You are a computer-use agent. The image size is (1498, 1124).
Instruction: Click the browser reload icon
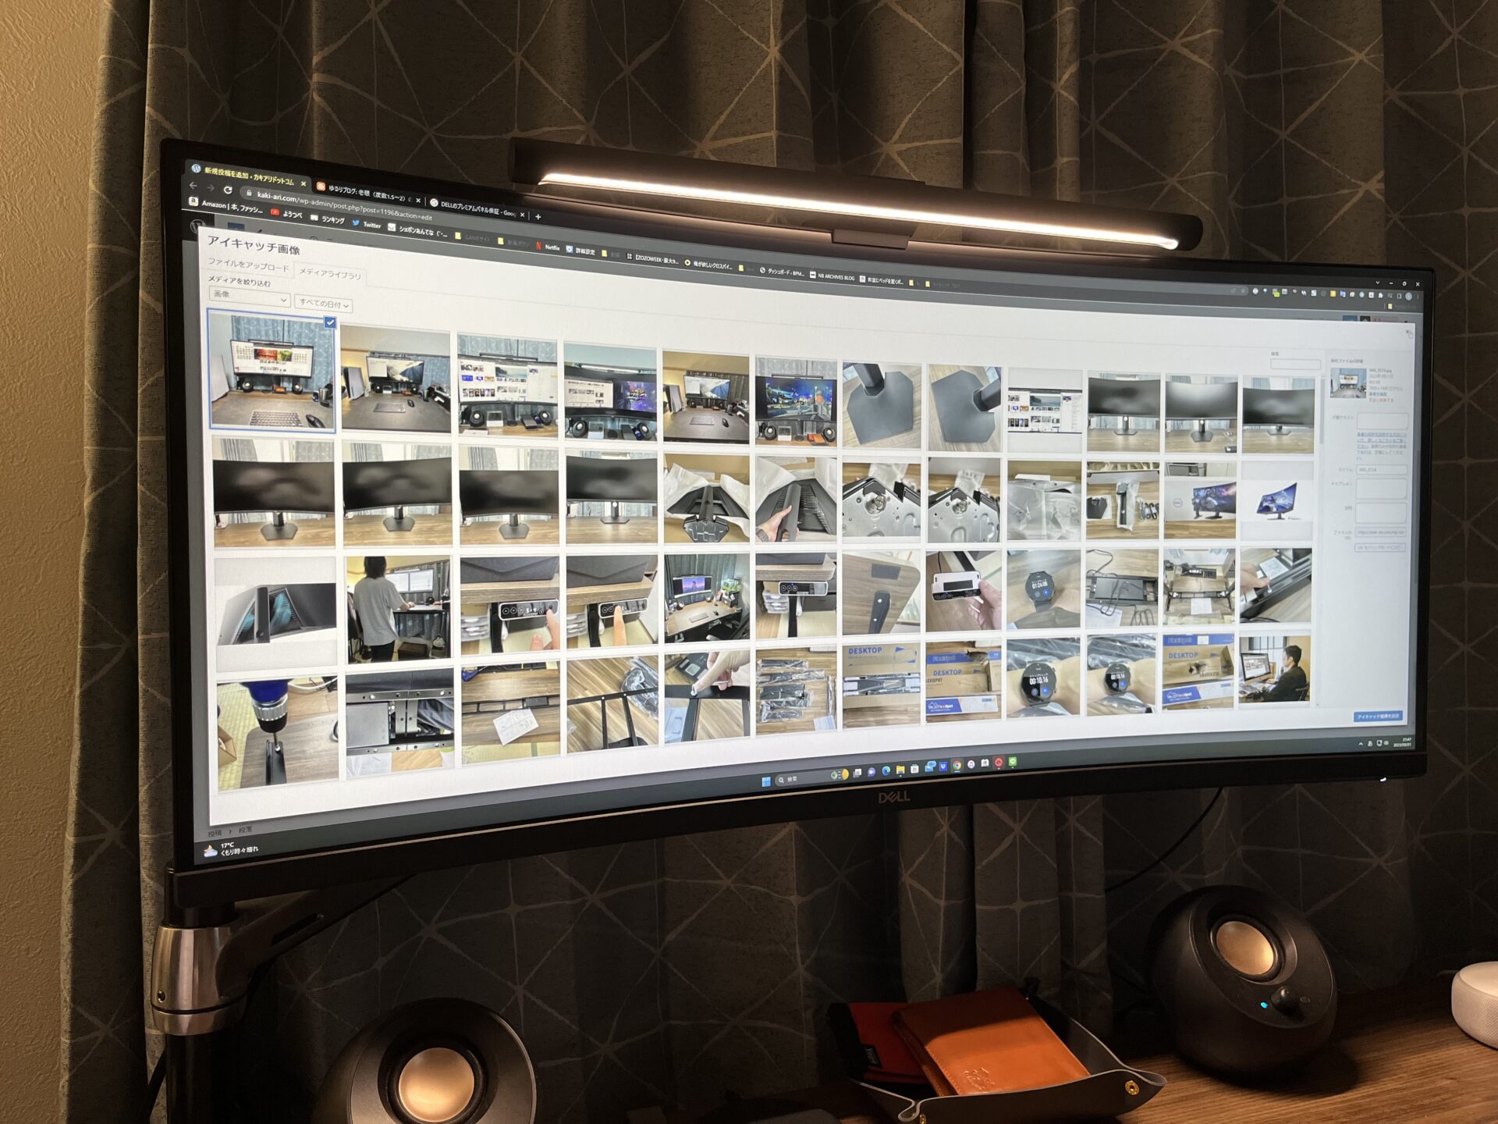point(228,190)
